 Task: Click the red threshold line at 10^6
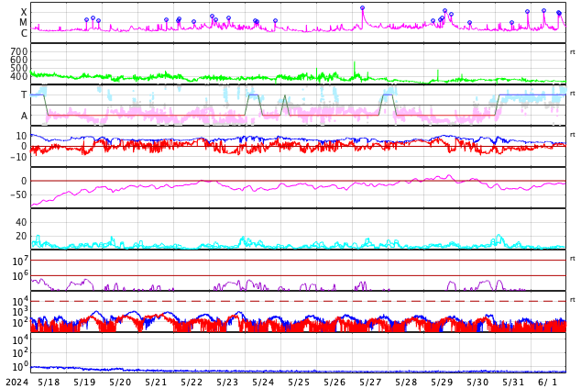[x=298, y=276]
